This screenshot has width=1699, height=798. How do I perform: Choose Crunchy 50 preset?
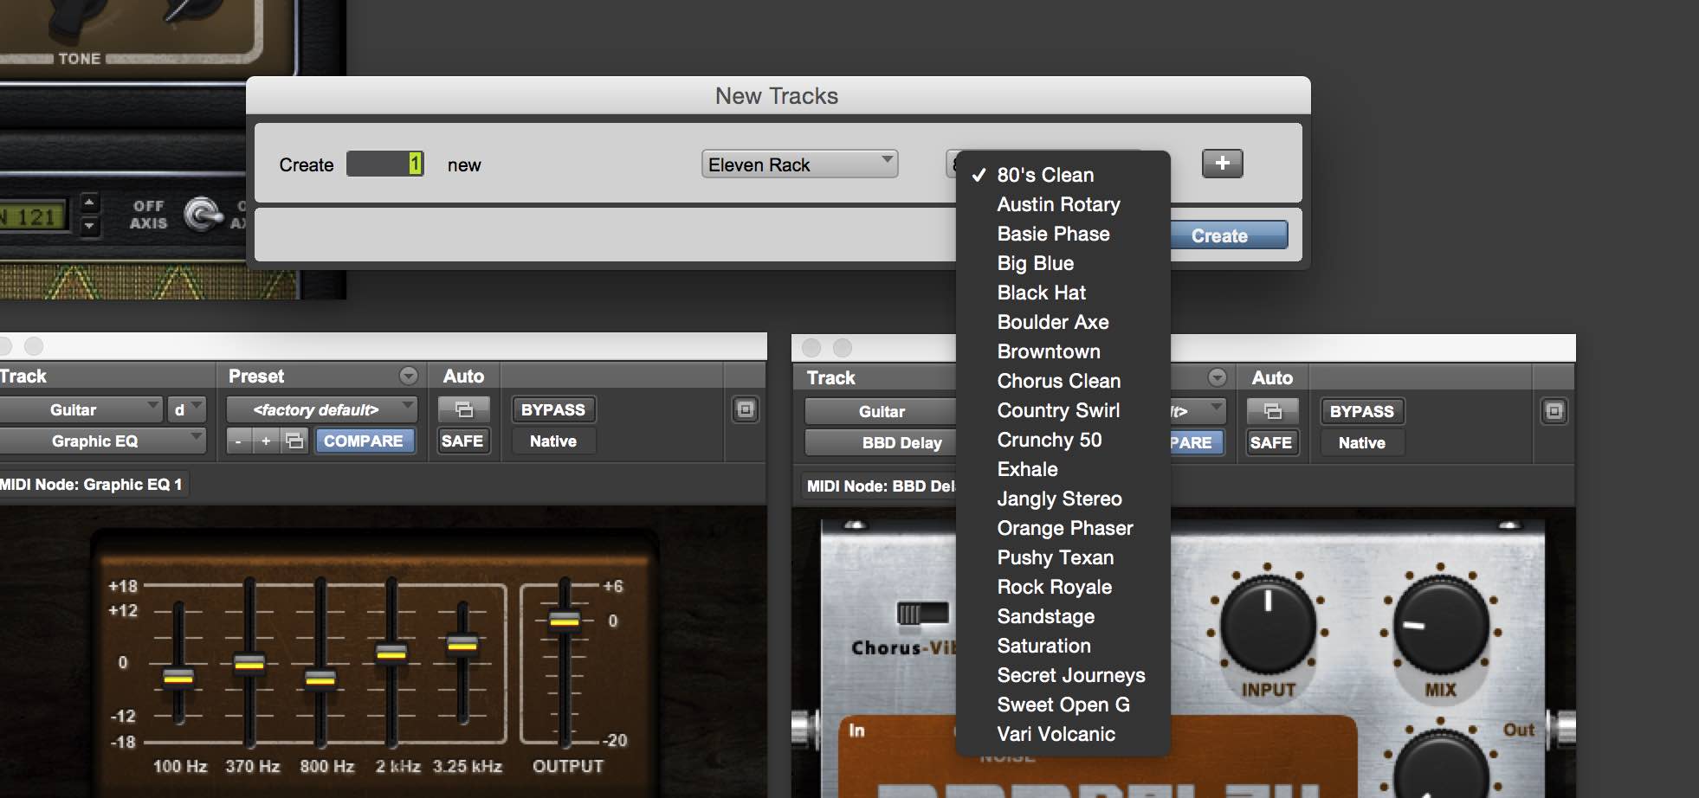tap(1063, 440)
